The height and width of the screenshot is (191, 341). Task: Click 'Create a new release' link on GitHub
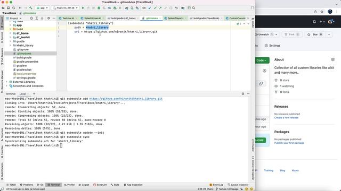[x=286, y=118]
